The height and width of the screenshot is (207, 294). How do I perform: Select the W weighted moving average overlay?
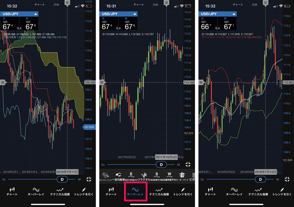point(169,176)
